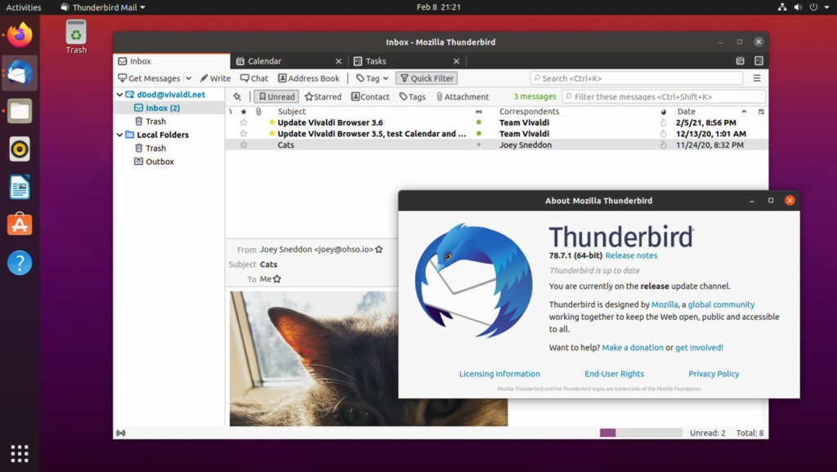Open Ubuntu Software from the dock
This screenshot has height=472, width=837.
(x=20, y=225)
